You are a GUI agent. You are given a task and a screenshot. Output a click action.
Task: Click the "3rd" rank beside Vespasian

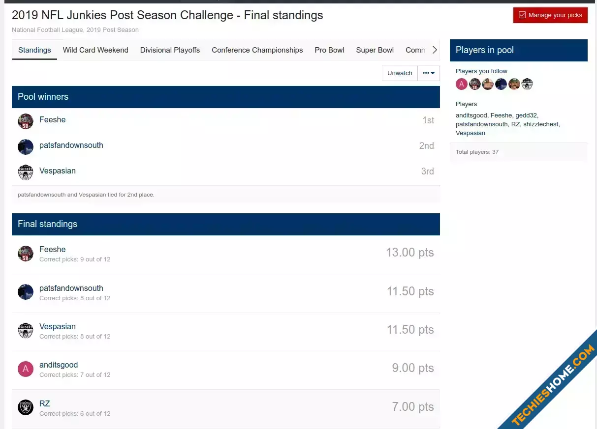tap(428, 172)
